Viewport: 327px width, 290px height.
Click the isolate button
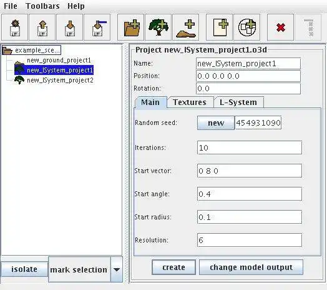click(x=24, y=269)
